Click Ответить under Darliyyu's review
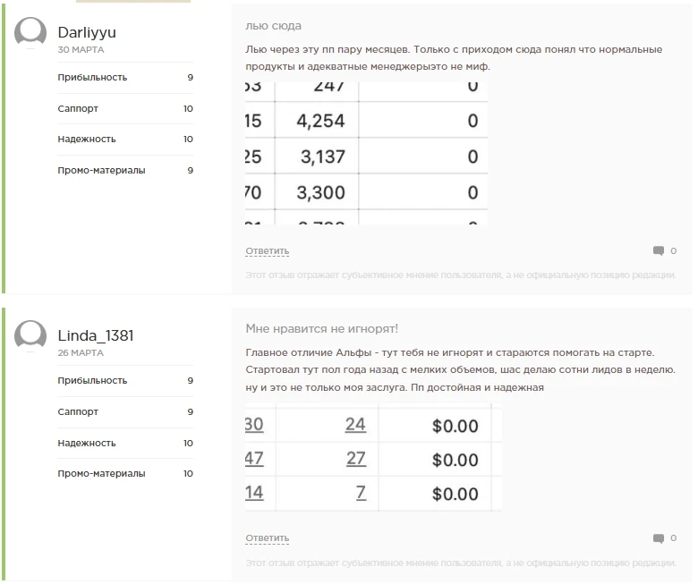This screenshot has height=584, width=698. tap(267, 251)
